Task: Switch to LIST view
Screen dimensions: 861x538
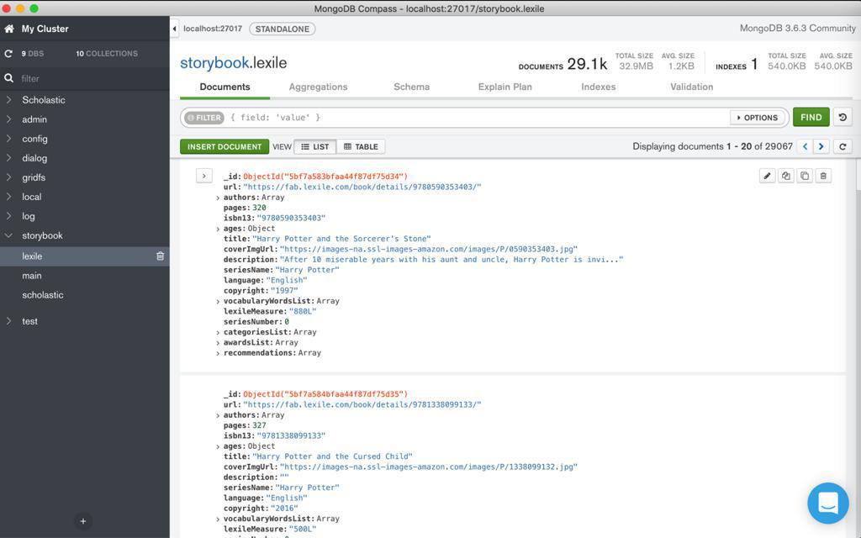Action: 315,146
